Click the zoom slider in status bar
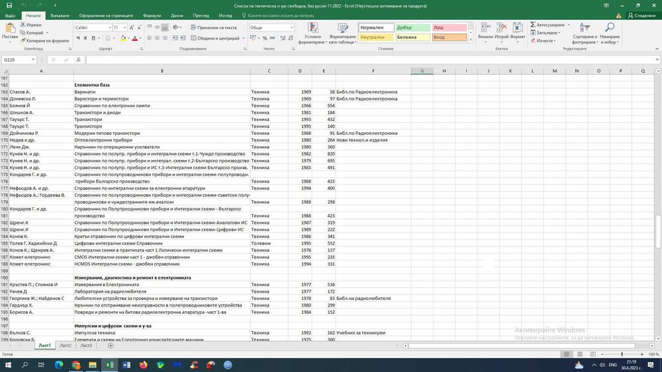Viewport: 662px width, 372px height. coord(622,354)
